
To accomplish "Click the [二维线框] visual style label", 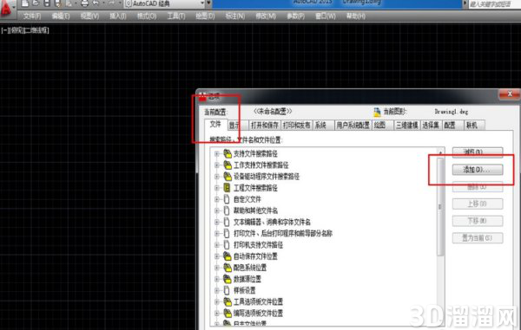I will (x=36, y=30).
